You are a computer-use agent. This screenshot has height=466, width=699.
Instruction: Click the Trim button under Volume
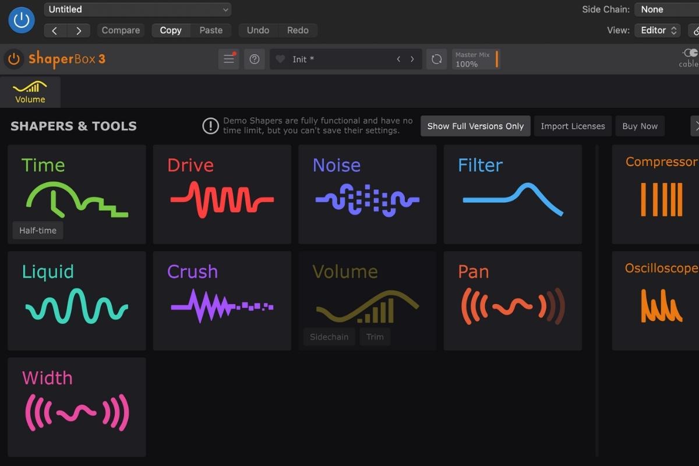click(375, 337)
